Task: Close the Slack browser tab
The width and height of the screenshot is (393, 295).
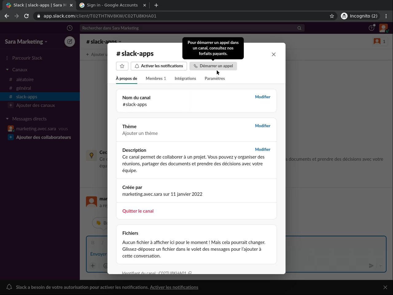Action: pyautogui.click(x=71, y=5)
